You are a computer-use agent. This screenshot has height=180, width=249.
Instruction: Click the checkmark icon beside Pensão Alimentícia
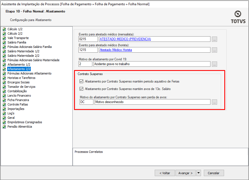(4, 127)
